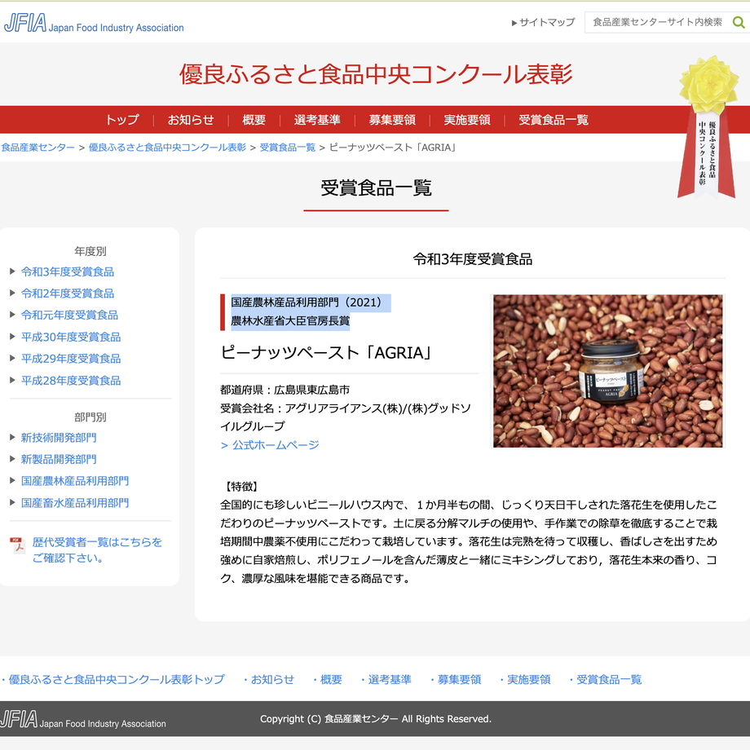Click the product name ピーナッツペースト「AGRIA」
The height and width of the screenshot is (750, 750).
326,352
